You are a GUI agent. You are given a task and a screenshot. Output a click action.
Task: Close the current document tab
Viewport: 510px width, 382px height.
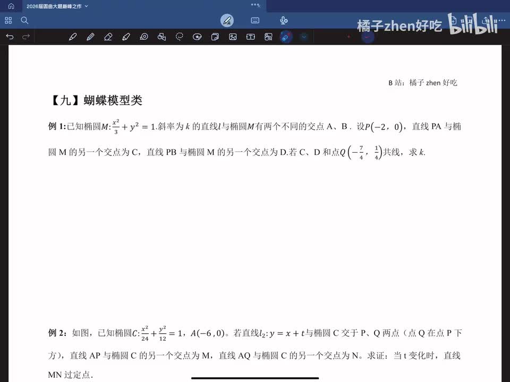pos(259,6)
